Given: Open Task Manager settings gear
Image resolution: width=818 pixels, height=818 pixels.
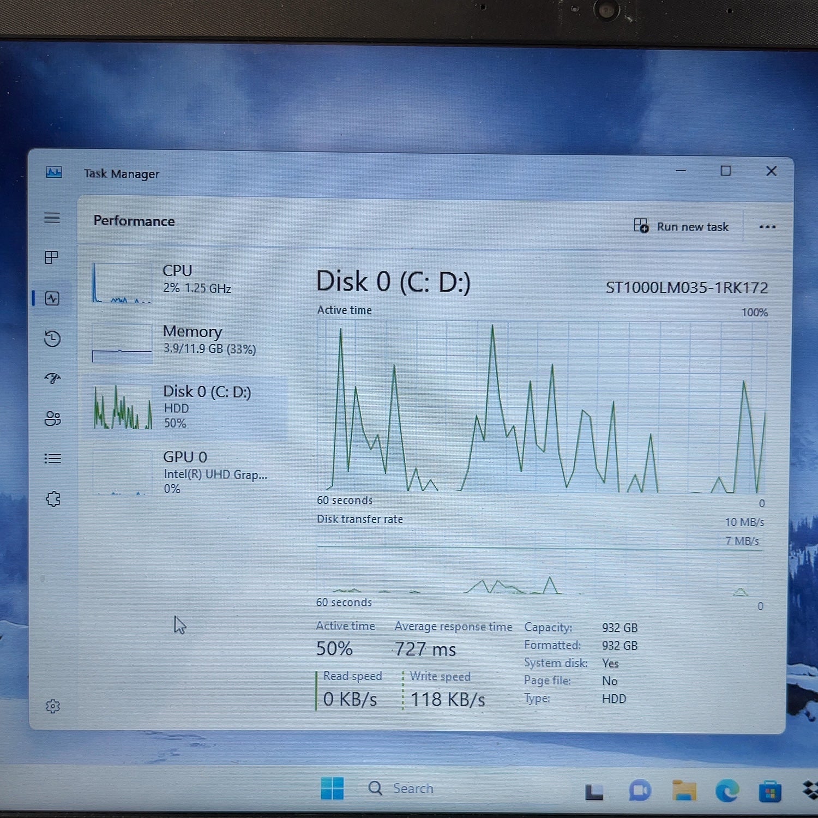Looking at the screenshot, I should [x=53, y=706].
